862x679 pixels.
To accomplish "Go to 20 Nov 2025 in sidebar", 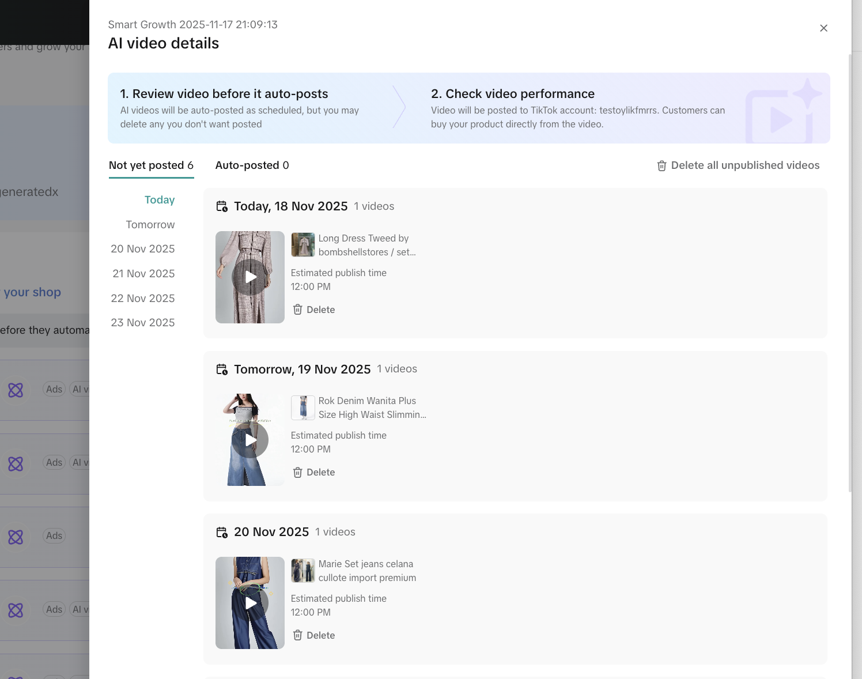I will pos(142,249).
